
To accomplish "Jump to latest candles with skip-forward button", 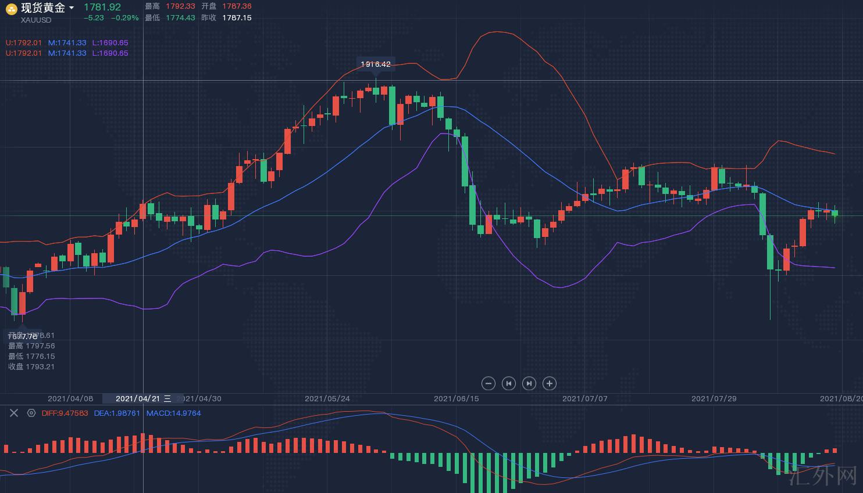I will click(x=529, y=383).
